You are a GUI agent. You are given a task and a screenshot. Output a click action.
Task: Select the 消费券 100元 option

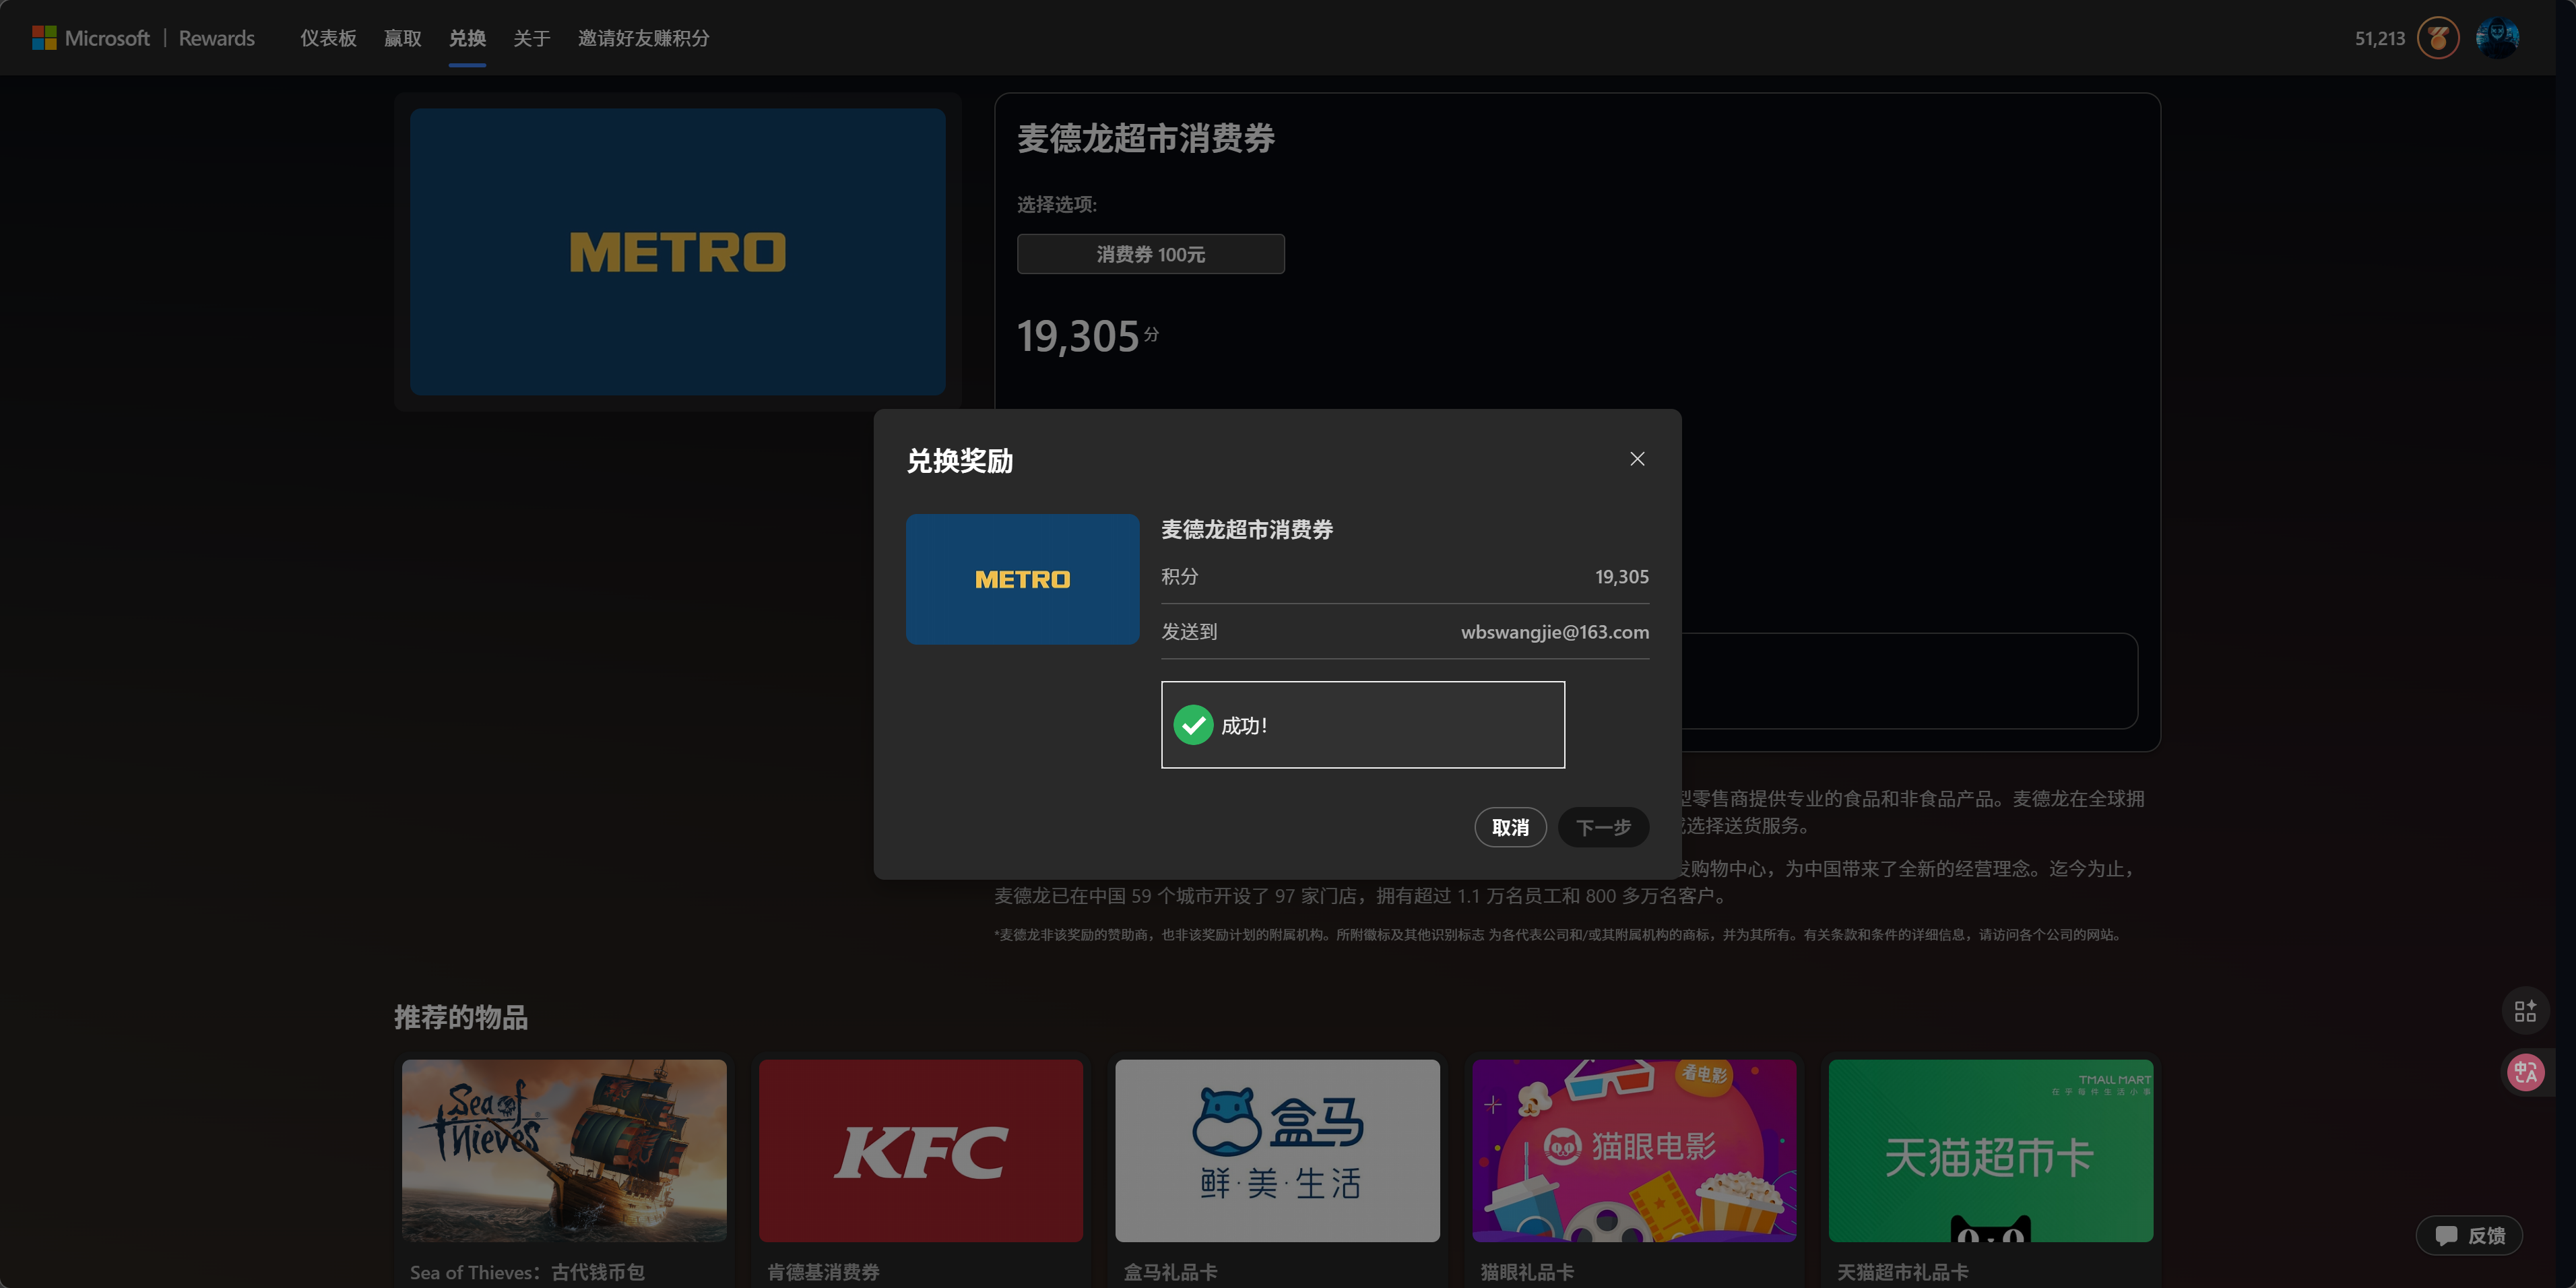[1150, 254]
